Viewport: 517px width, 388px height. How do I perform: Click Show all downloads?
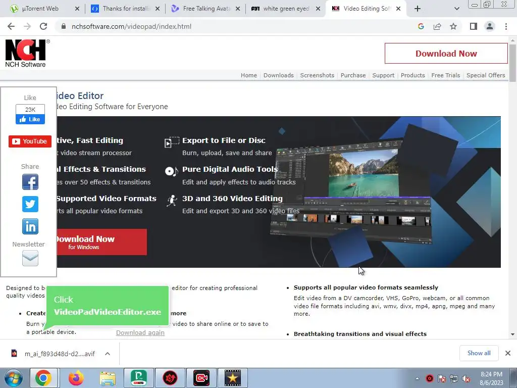pos(479,353)
